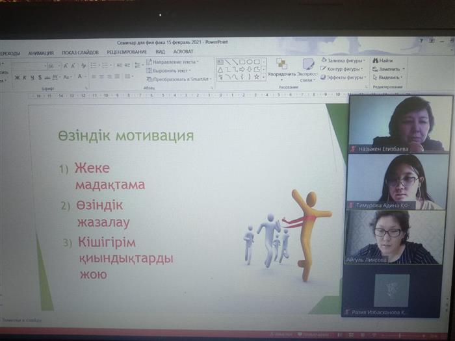Open the АНИМАЦИЯ ribbon tab

pyautogui.click(x=41, y=53)
